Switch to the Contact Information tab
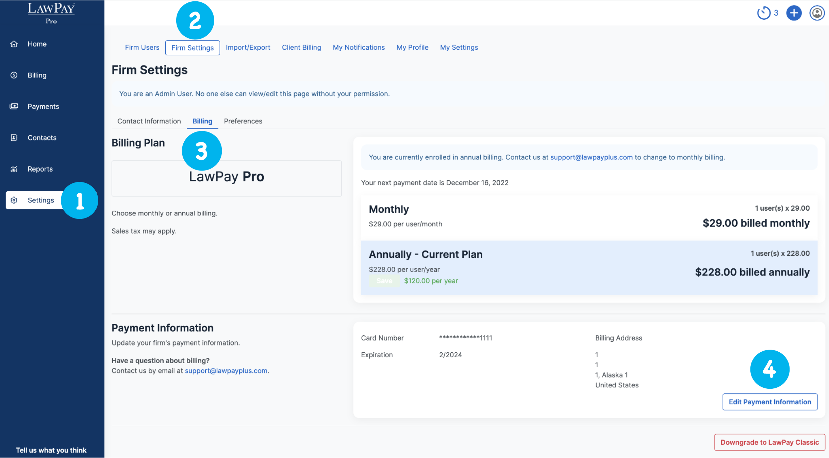Image resolution: width=829 pixels, height=458 pixels. [x=149, y=121]
